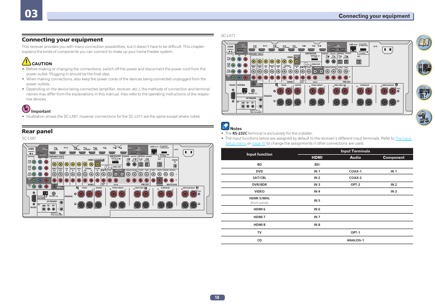Click the 'Component' column header
Screen dimensions: 435x308
tap(394, 157)
